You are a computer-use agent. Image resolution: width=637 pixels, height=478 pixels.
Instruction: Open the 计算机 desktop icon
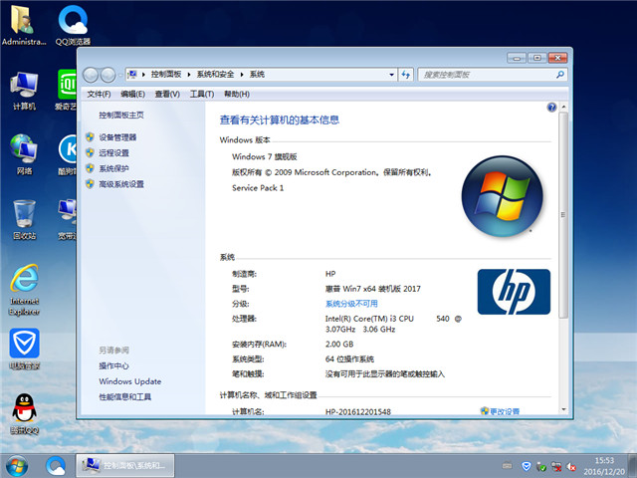click(x=24, y=91)
